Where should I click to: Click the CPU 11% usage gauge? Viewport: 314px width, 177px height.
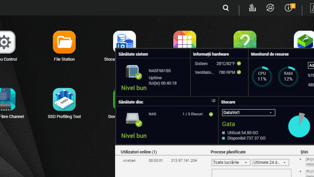tap(262, 76)
